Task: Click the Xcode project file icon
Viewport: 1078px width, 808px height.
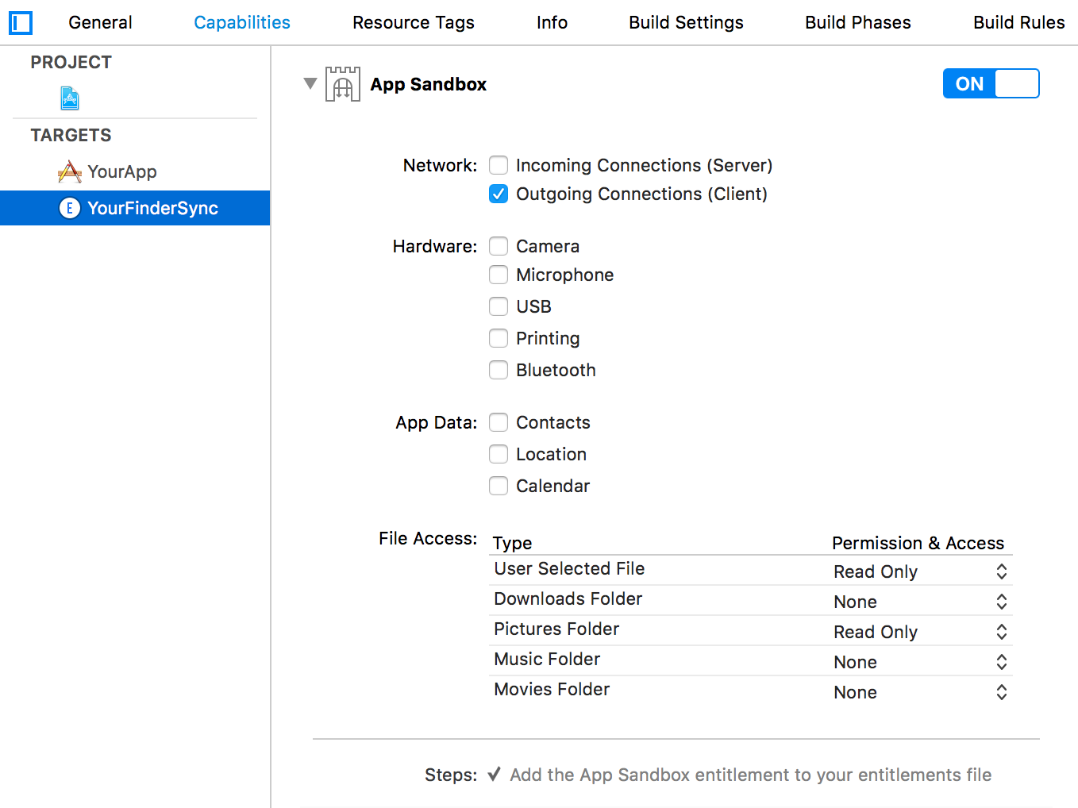Action: [x=70, y=98]
